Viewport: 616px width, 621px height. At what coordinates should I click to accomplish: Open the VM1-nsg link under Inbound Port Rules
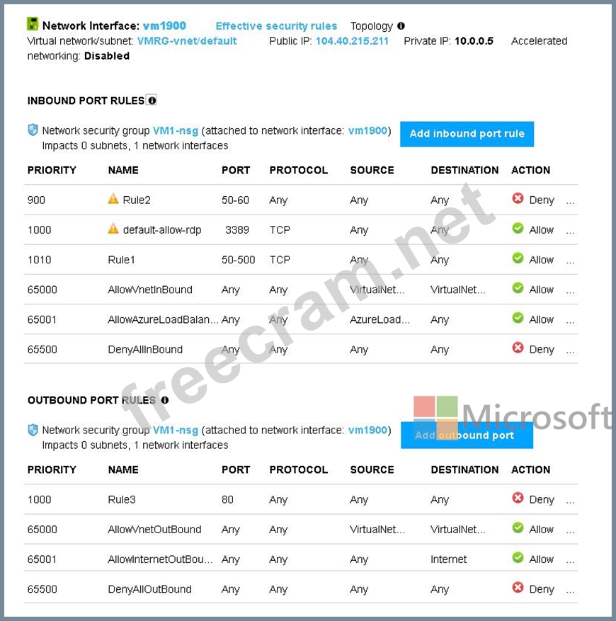pos(176,131)
